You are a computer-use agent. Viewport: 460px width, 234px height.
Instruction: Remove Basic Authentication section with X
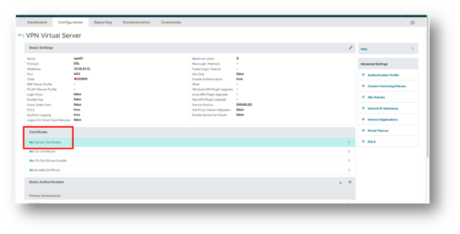350,182
